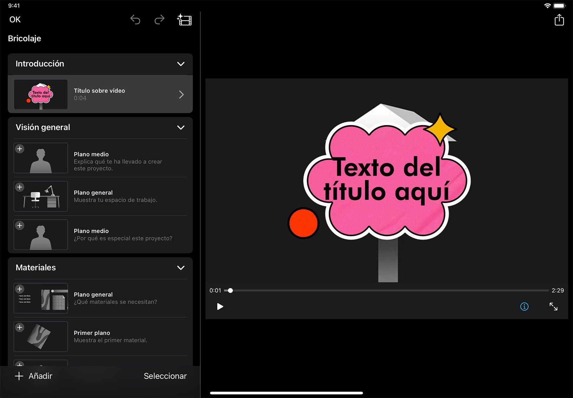
Task: Tap the undo arrow icon
Action: (135, 20)
